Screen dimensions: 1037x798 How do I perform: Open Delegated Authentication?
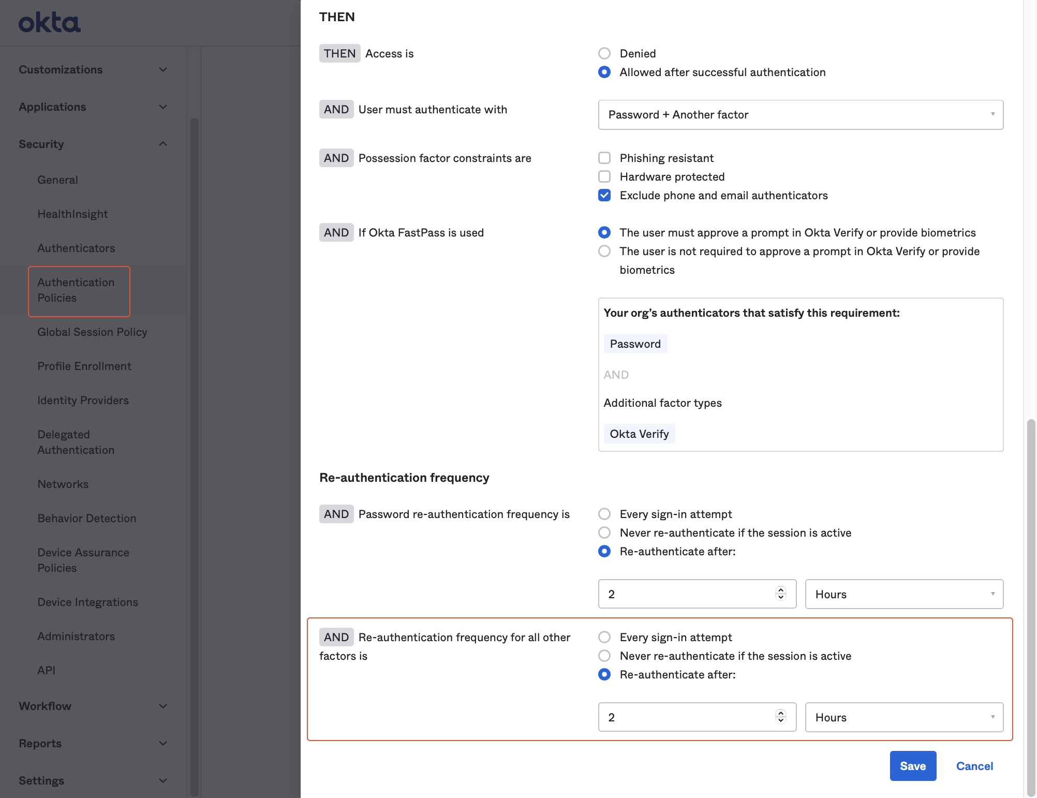coord(76,442)
